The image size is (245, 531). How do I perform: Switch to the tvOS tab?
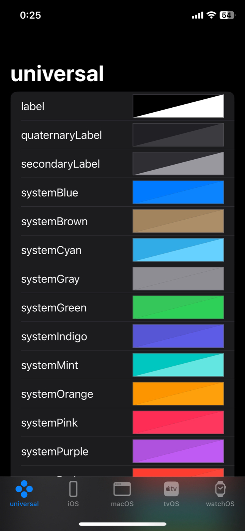[171, 493]
